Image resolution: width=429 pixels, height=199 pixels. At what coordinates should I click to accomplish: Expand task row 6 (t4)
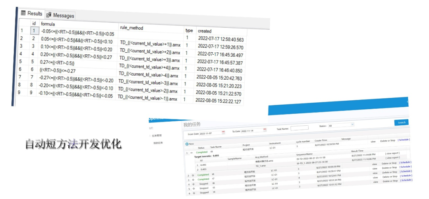tap(194, 193)
